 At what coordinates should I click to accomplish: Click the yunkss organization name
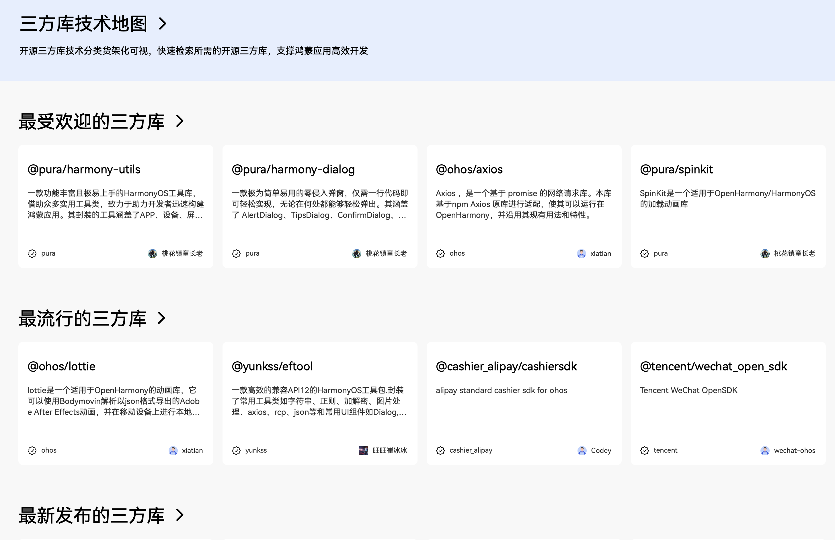click(x=256, y=450)
